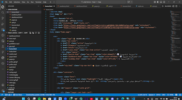This screenshot has height=100, width=182.
Task: Collapse all folders in explorer
Action: [39, 33]
